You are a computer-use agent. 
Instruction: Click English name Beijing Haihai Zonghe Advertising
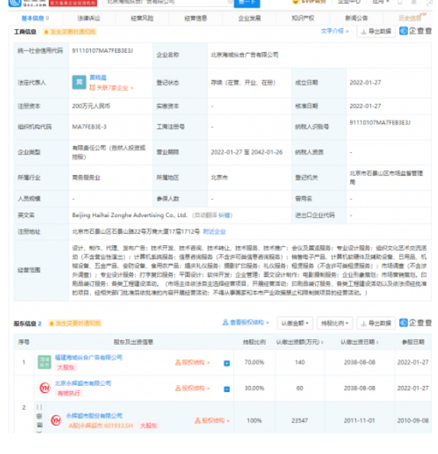[x=129, y=215]
